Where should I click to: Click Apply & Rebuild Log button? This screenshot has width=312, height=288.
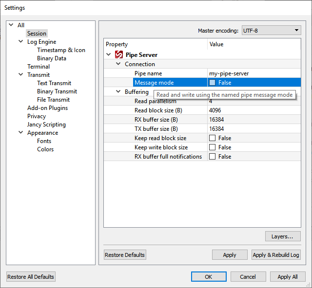276,255
